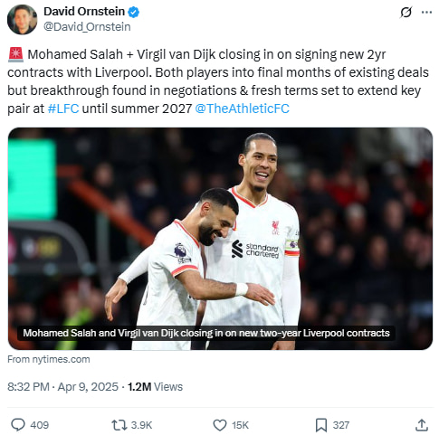Click the From nytimes.com source link
The width and height of the screenshot is (439, 435).
49,359
